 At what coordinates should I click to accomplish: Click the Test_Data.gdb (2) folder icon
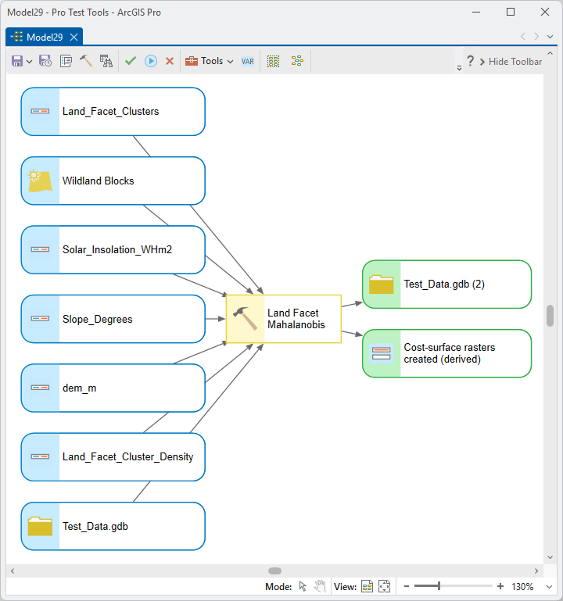[x=382, y=284]
